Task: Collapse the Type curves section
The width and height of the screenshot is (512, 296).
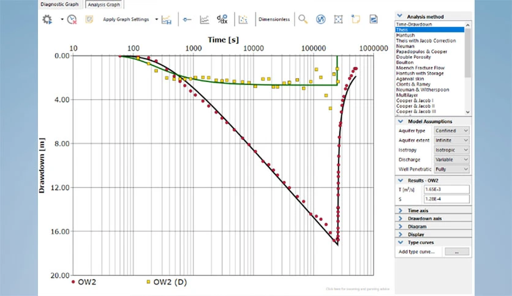Action: point(401,242)
